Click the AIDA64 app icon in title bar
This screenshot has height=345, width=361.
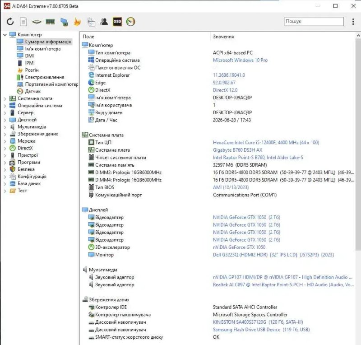pyautogui.click(x=7, y=6)
